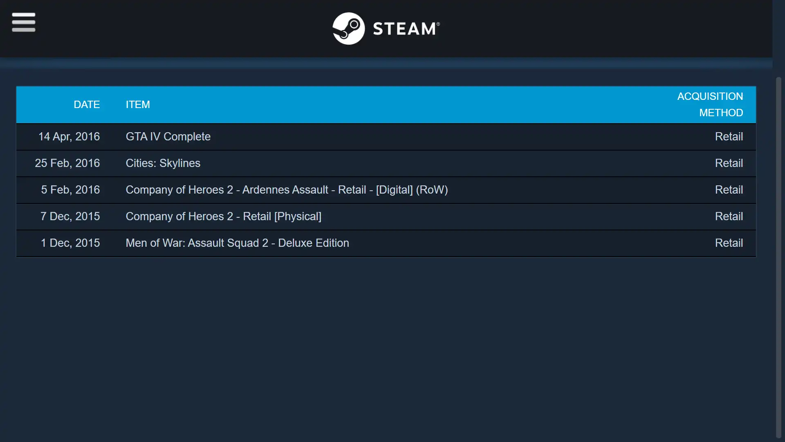Image resolution: width=785 pixels, height=442 pixels.
Task: Select Men of War: Assault Squad 2 item
Action: coord(238,243)
